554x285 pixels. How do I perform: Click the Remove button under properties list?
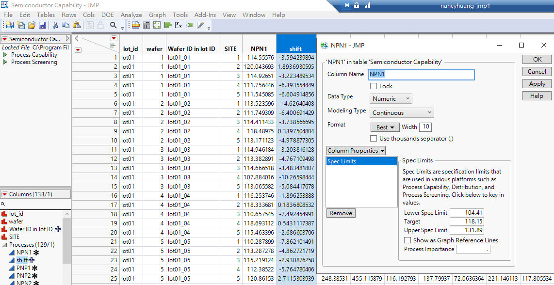[x=341, y=213]
